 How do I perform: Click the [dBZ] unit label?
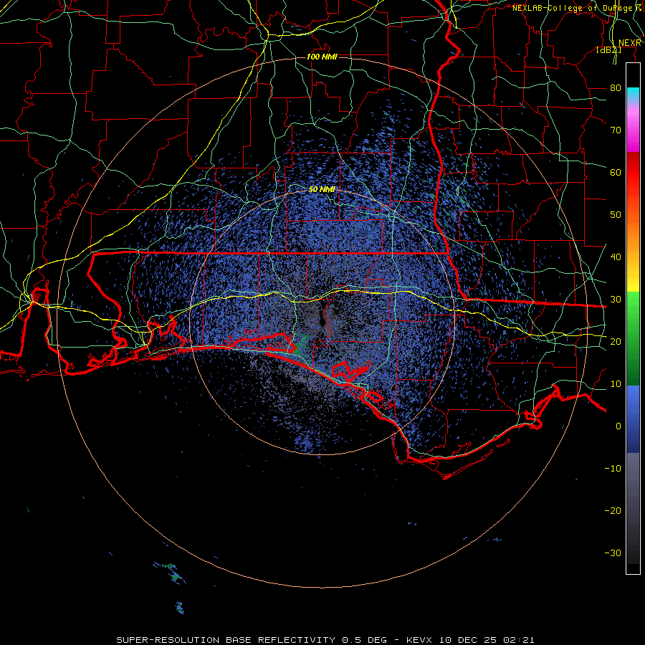click(608, 50)
